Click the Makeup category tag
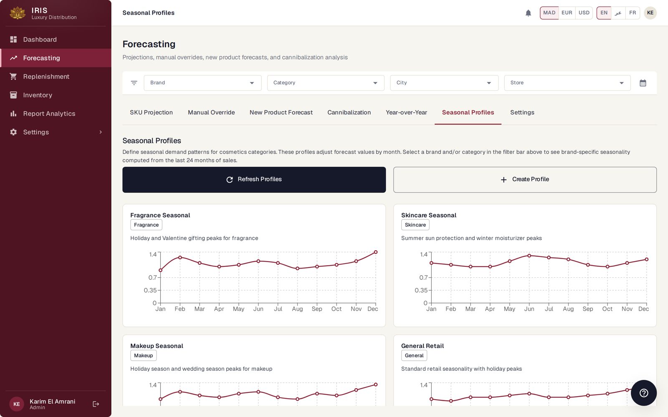668x417 pixels. click(x=143, y=355)
